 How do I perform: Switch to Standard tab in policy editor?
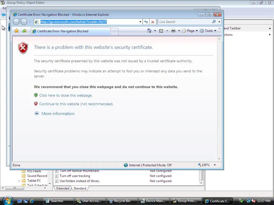(x=80, y=188)
